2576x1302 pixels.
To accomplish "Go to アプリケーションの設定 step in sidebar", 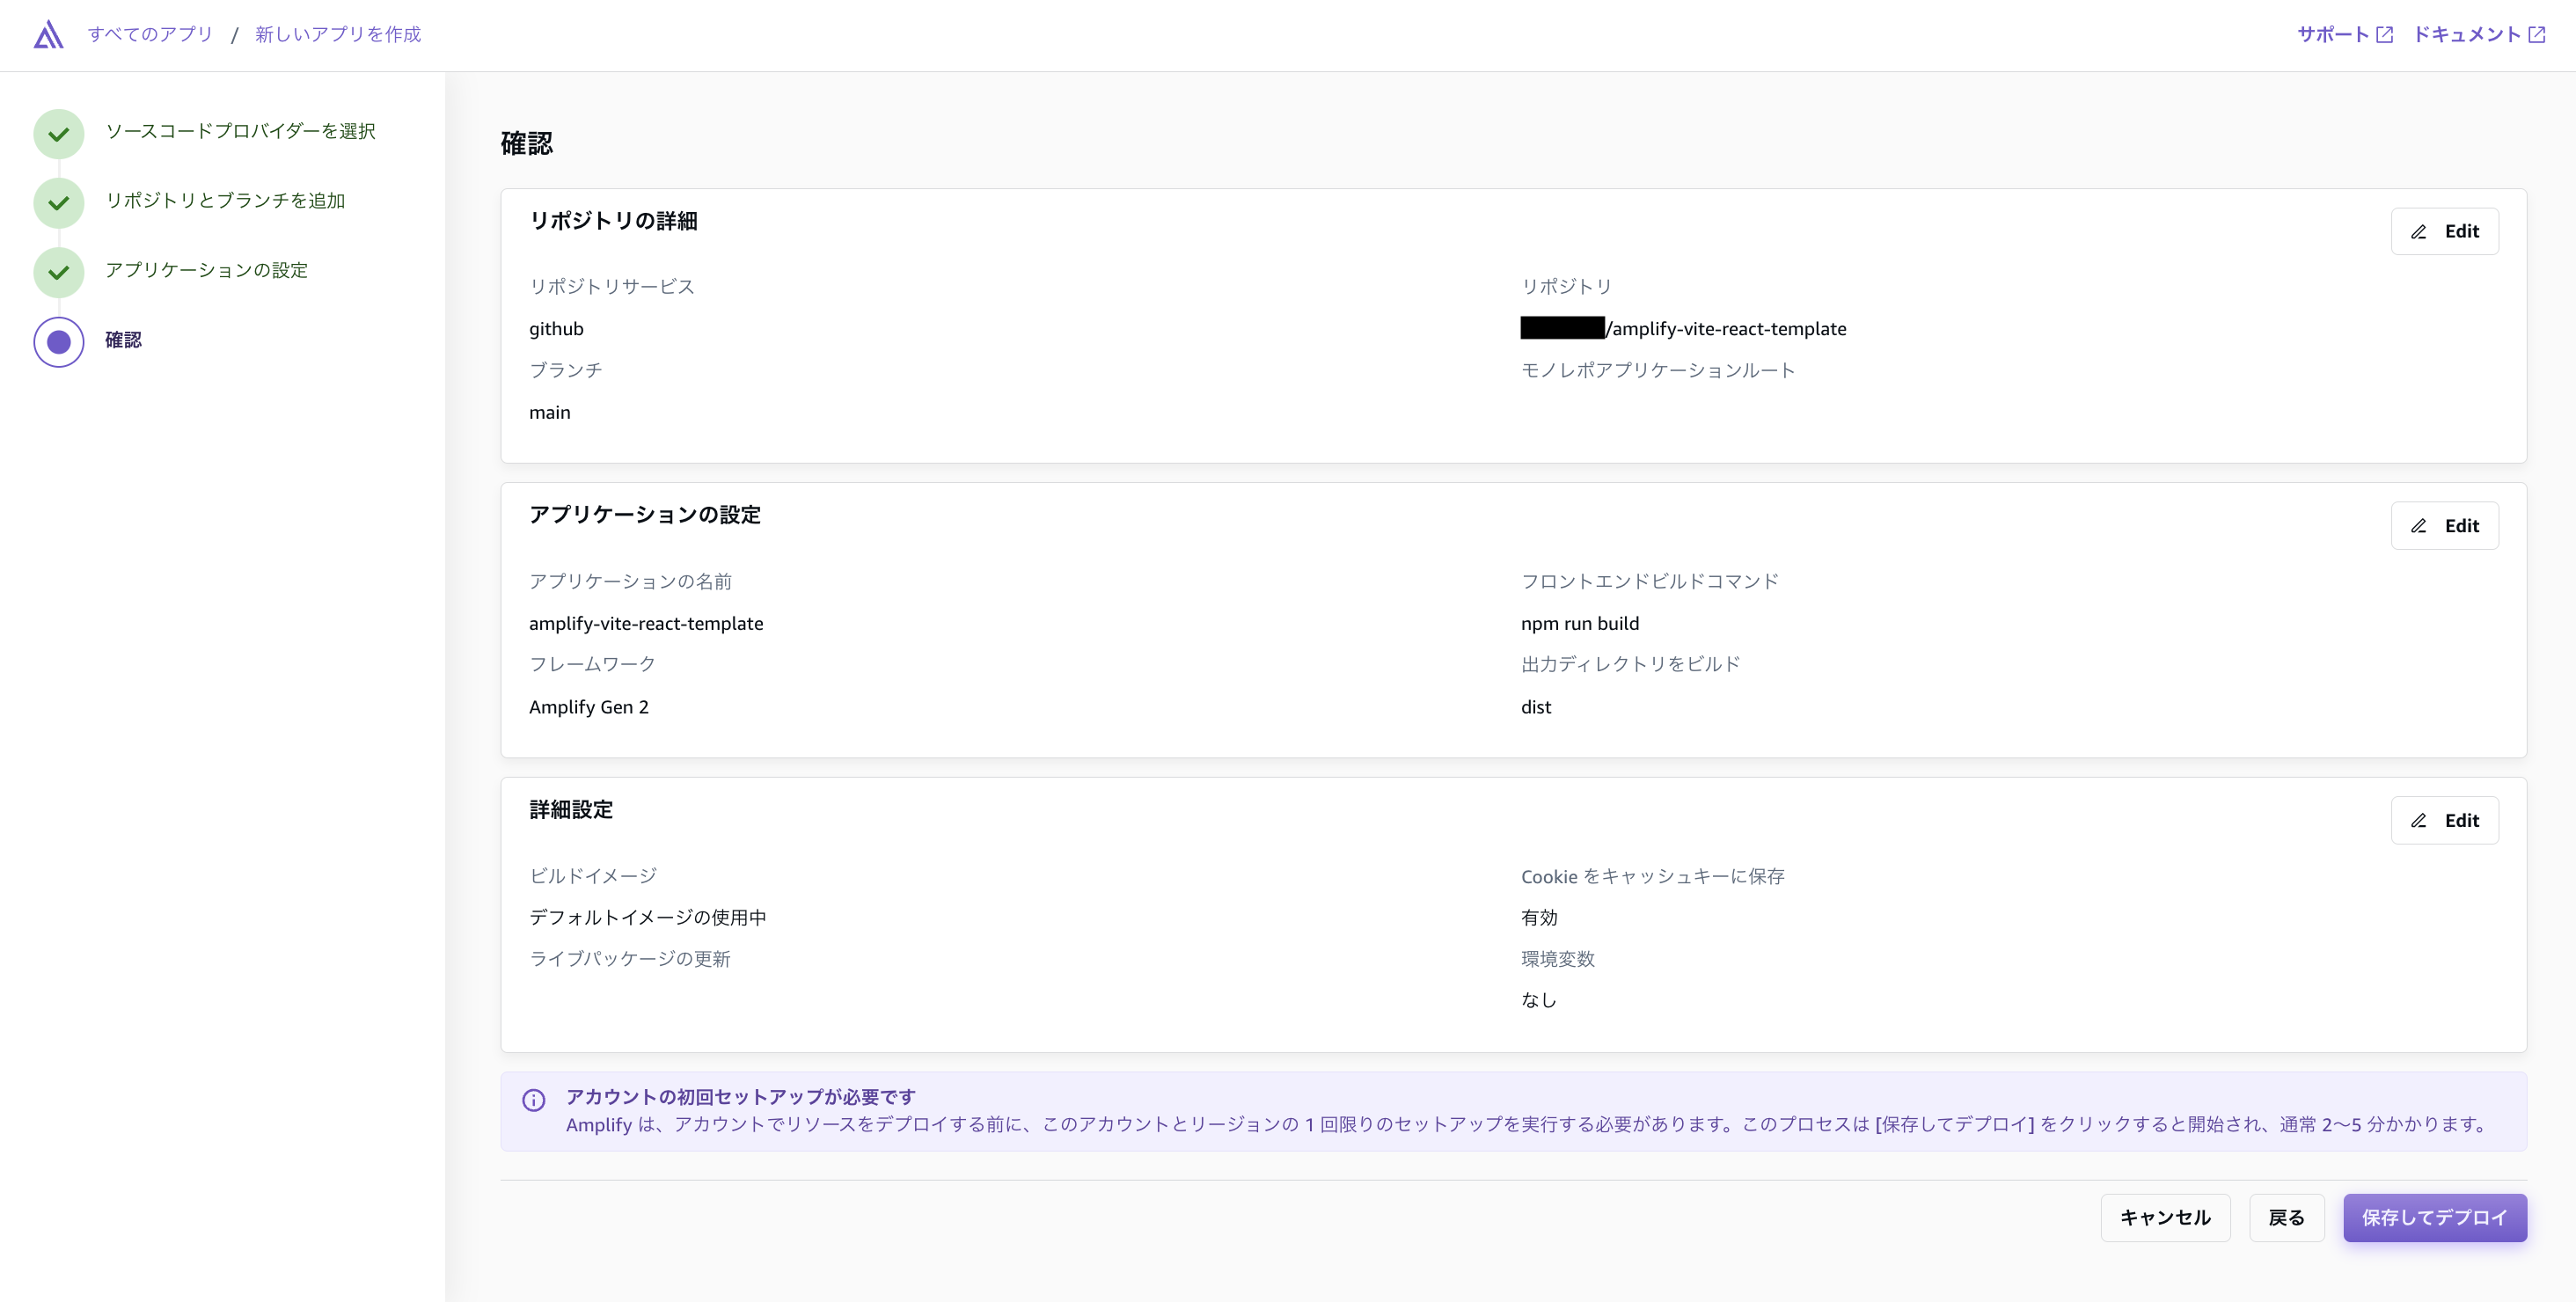I will coord(206,270).
